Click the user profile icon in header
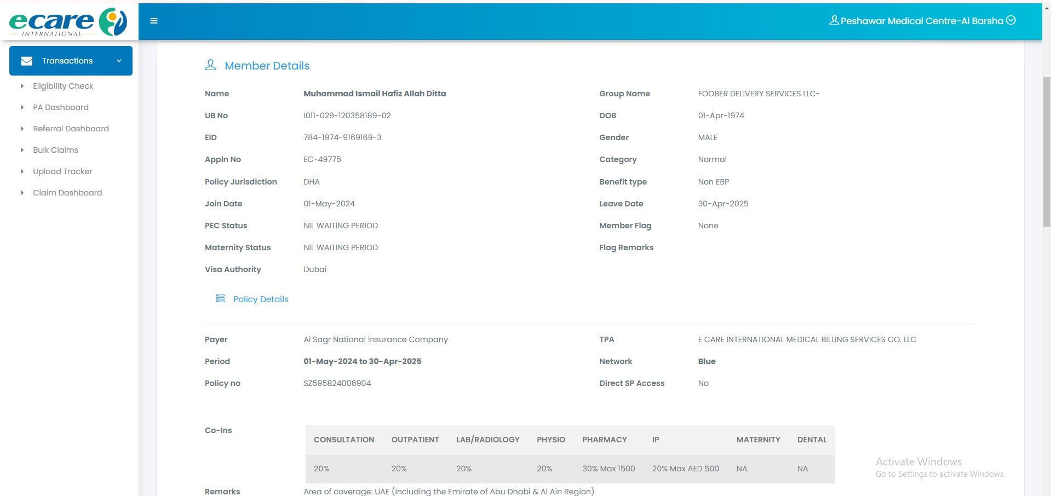The width and height of the screenshot is (1051, 496). pyautogui.click(x=834, y=20)
